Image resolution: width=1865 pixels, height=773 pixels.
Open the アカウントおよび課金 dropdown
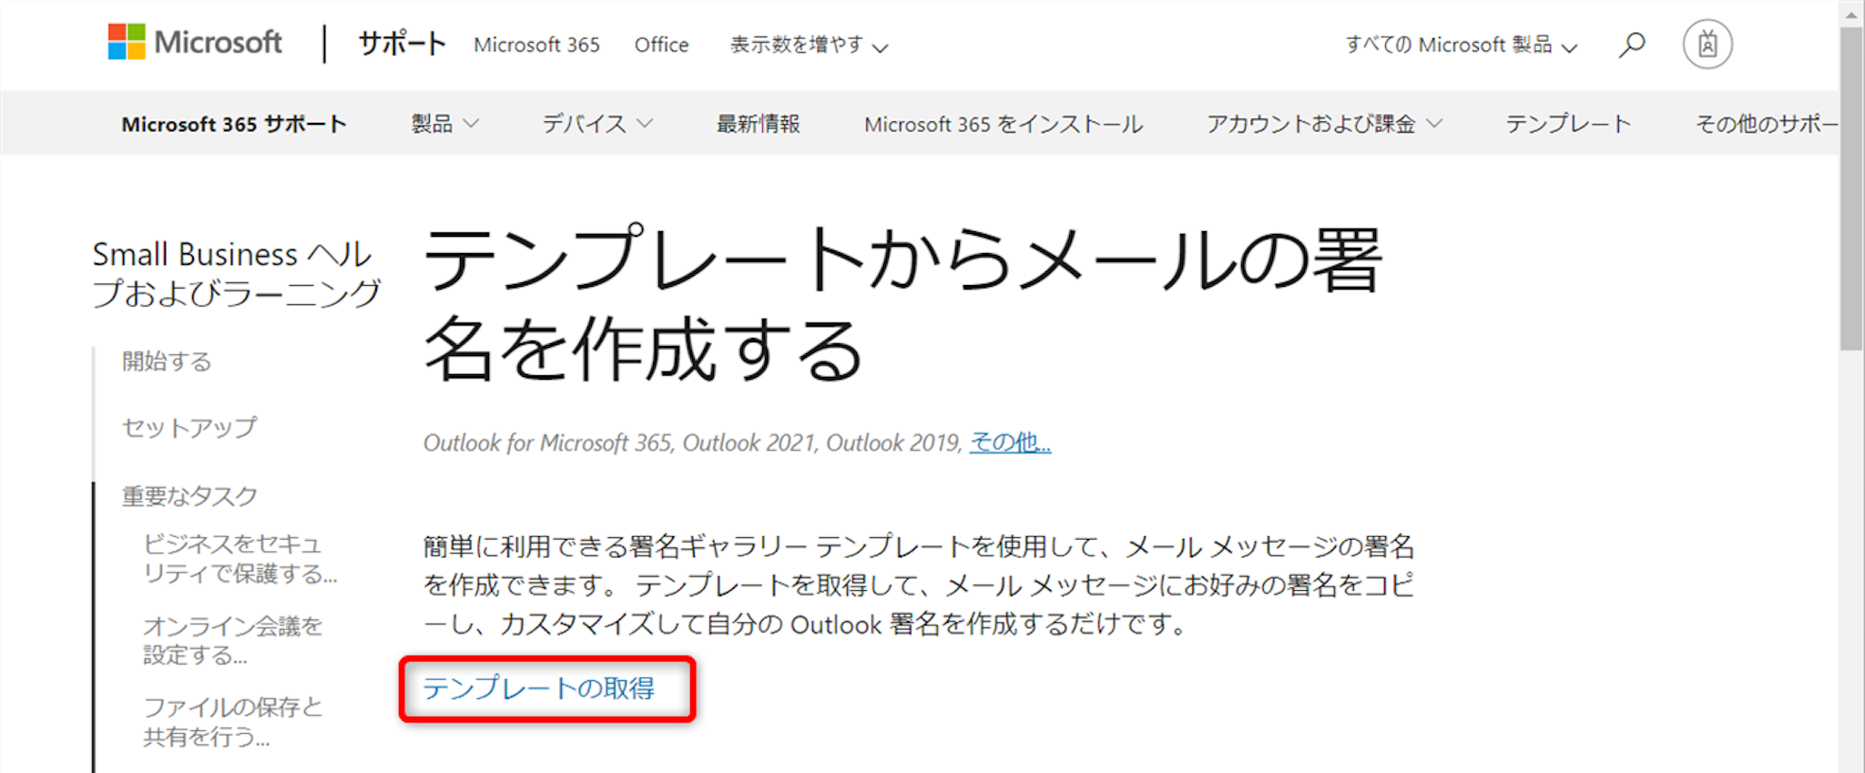pyautogui.click(x=1324, y=124)
